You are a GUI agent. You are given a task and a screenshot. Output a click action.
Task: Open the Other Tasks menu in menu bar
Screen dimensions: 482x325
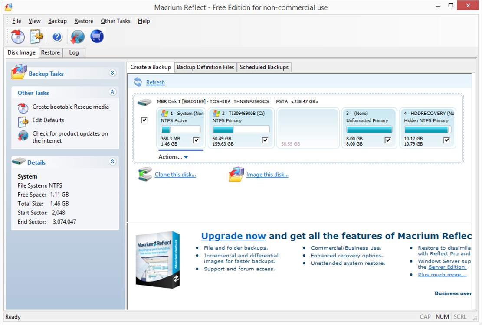(x=115, y=21)
